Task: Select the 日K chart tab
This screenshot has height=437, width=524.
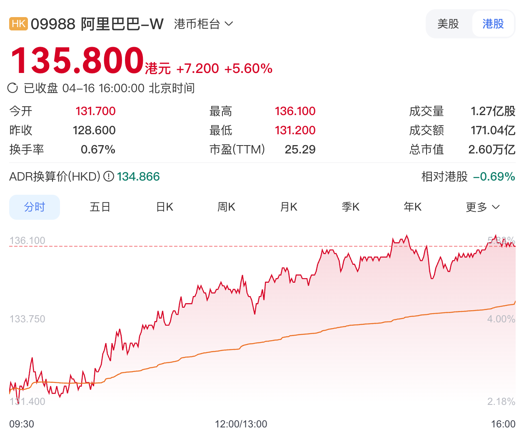Action: pos(165,207)
